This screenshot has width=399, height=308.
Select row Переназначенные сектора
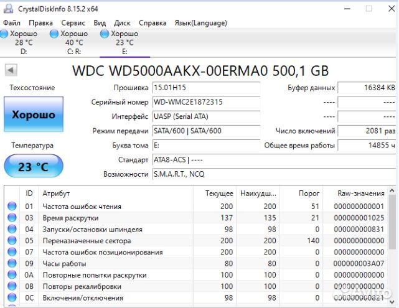point(196,241)
